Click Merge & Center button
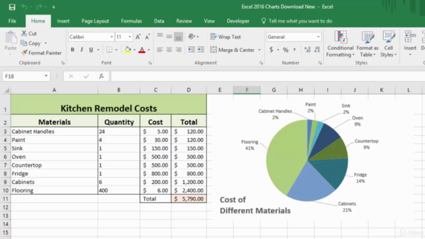 point(232,50)
